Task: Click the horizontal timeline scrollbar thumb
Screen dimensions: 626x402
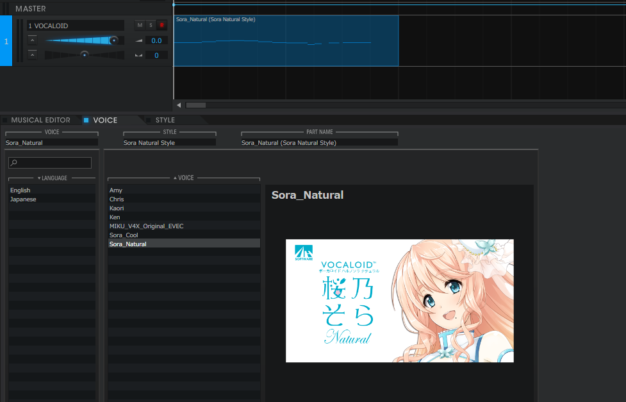Action: point(195,105)
